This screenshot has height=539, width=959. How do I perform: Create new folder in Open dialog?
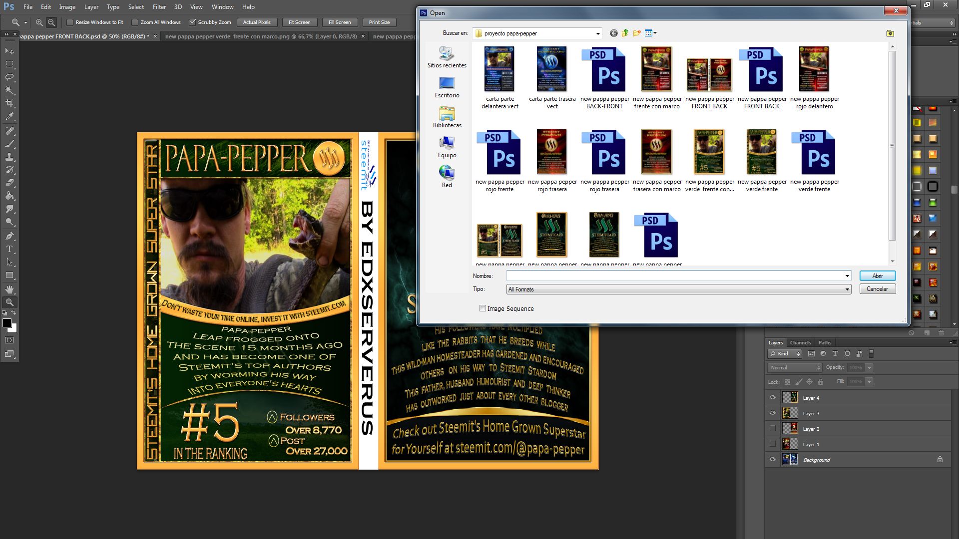coord(636,33)
